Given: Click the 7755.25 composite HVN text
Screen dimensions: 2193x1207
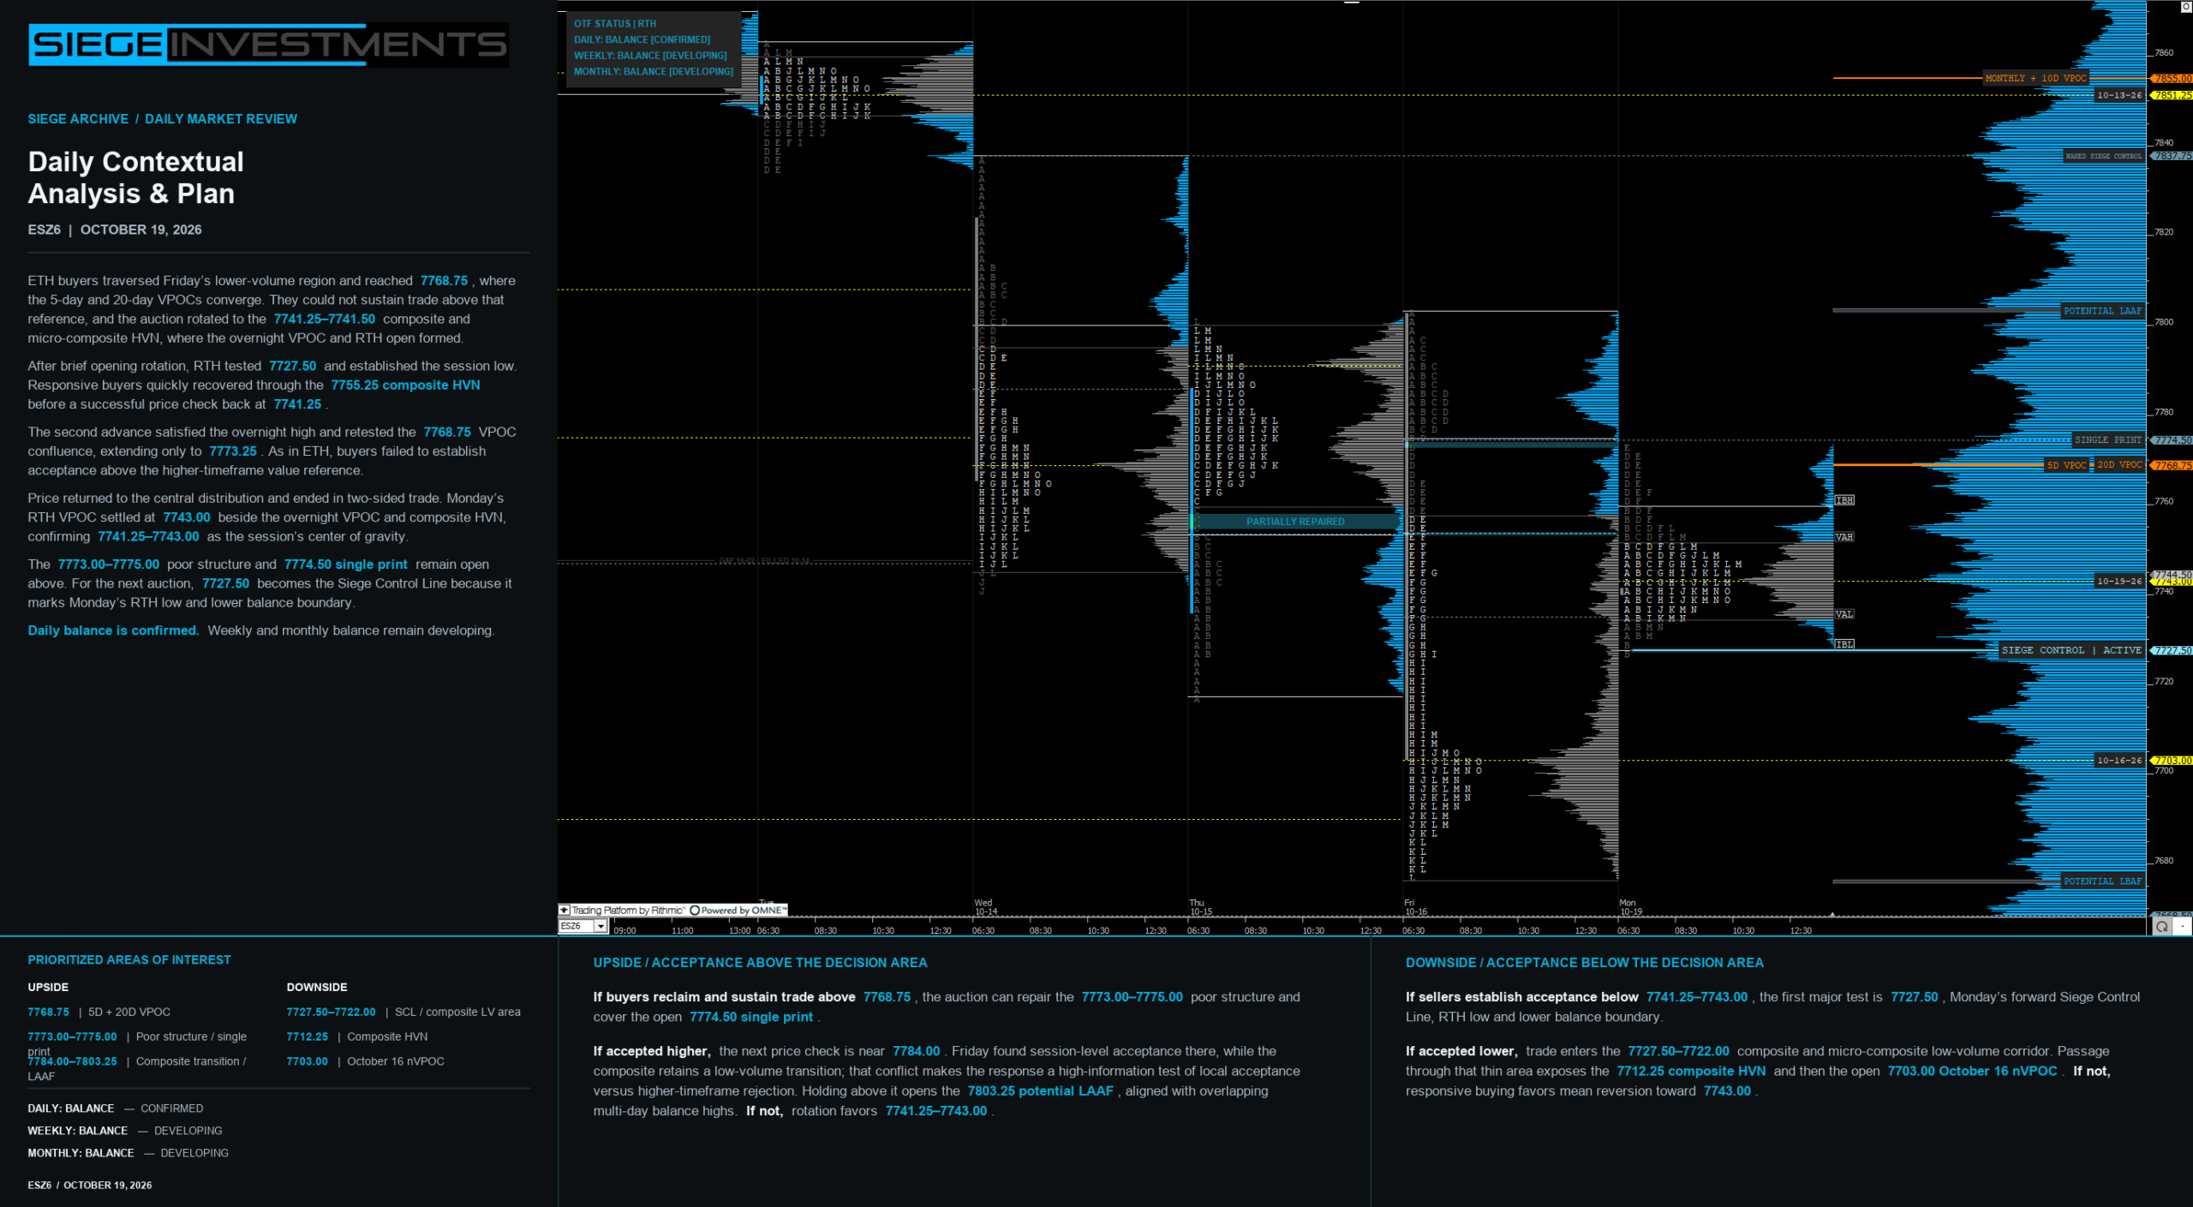Looking at the screenshot, I should (405, 385).
